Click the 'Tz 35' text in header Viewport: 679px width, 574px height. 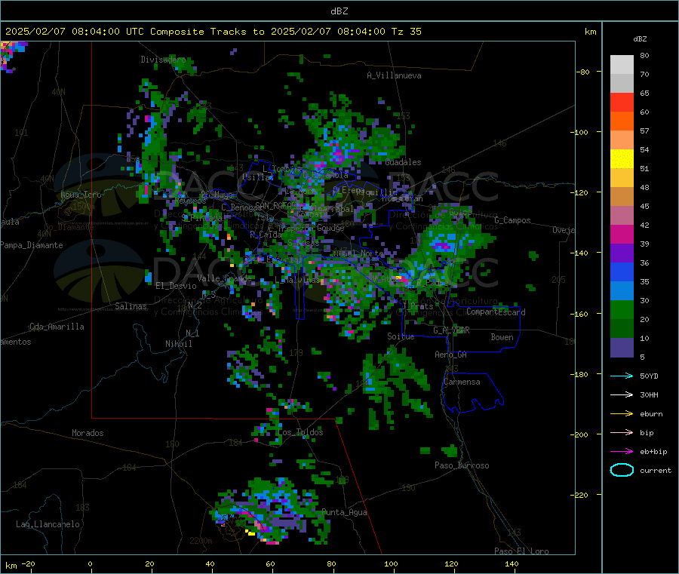(x=406, y=32)
